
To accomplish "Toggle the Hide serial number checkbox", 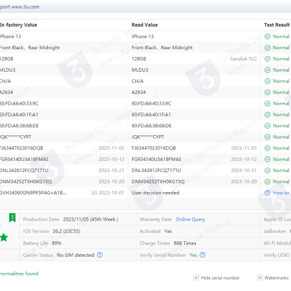I will (196, 277).
